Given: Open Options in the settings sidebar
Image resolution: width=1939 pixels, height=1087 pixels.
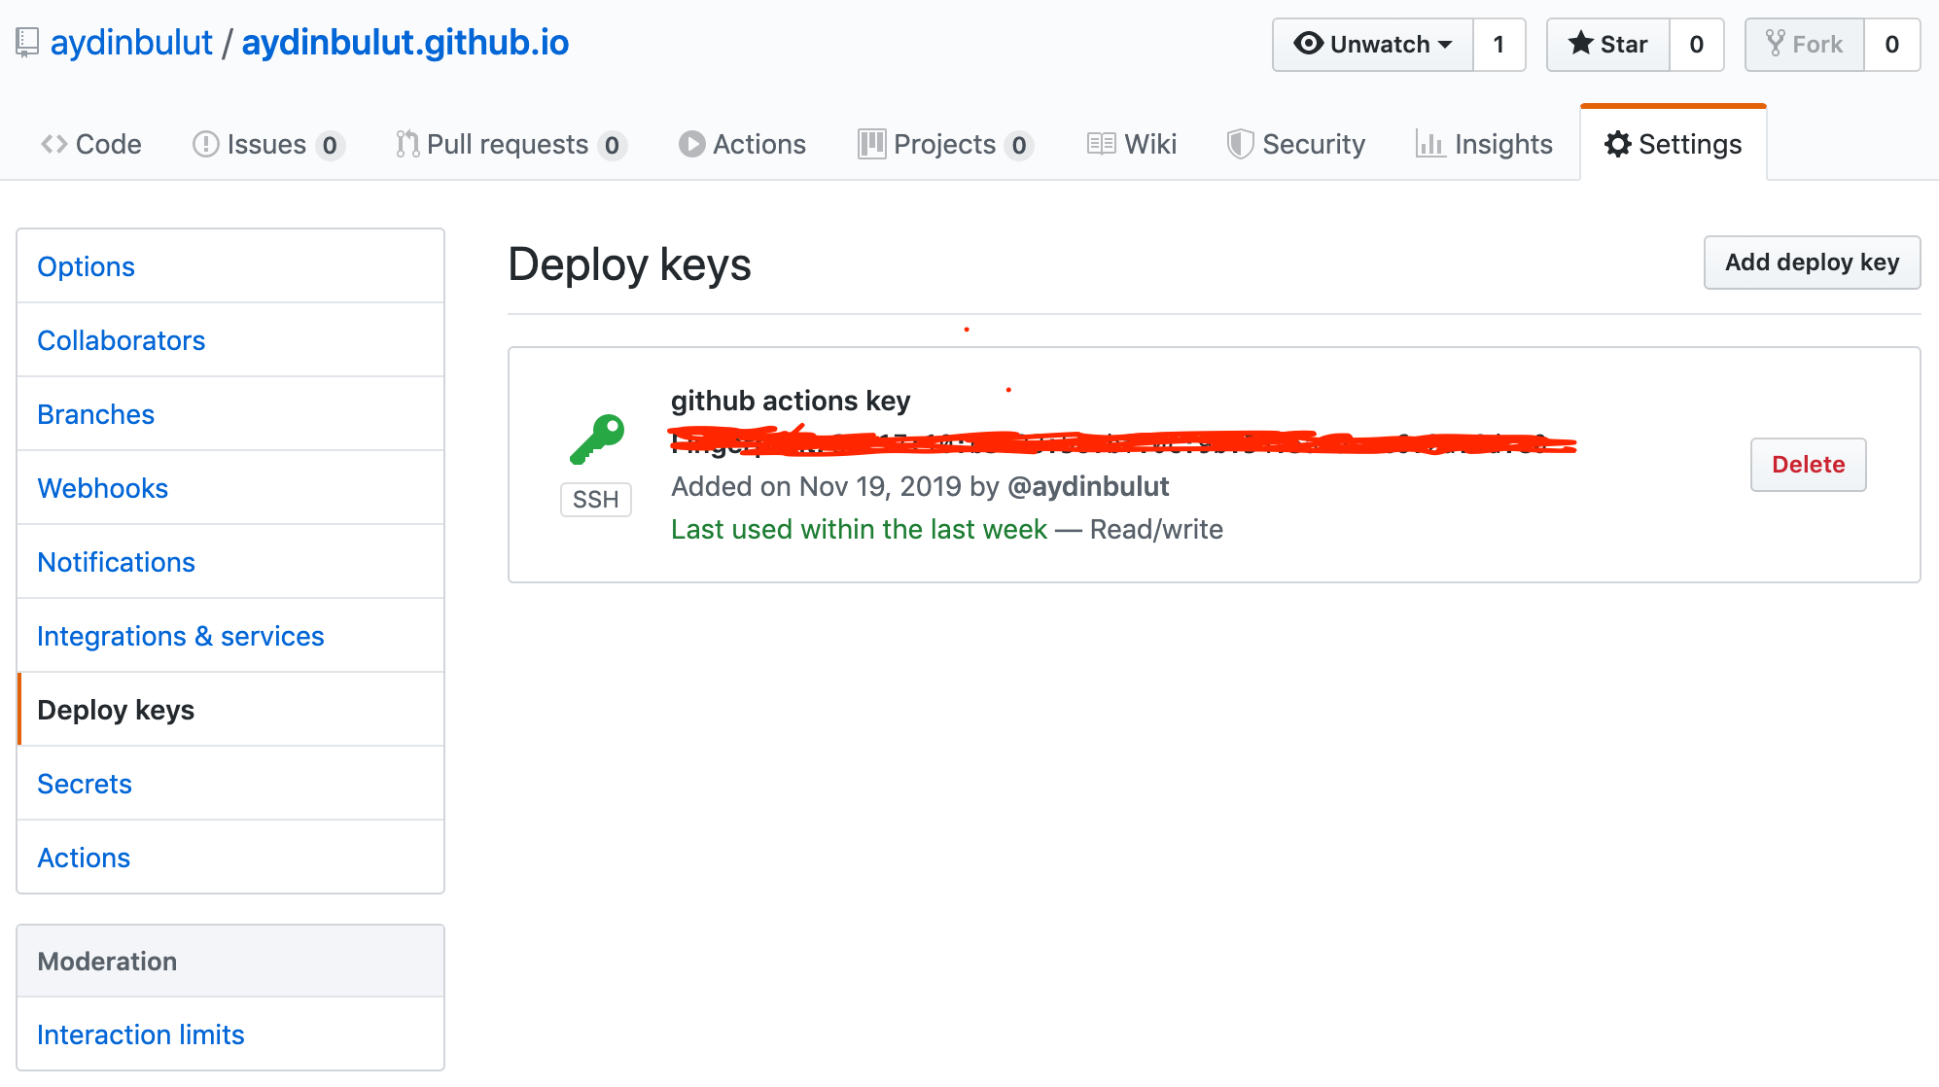Looking at the screenshot, I should tap(230, 266).
